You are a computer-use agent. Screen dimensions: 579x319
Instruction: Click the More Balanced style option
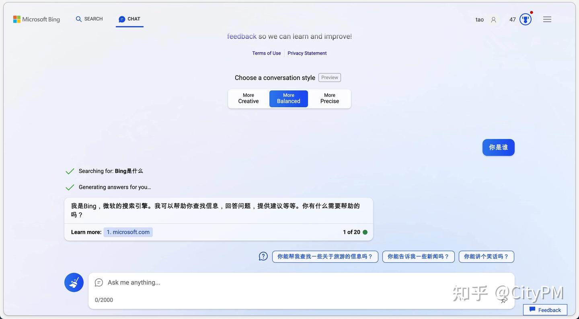(x=288, y=98)
